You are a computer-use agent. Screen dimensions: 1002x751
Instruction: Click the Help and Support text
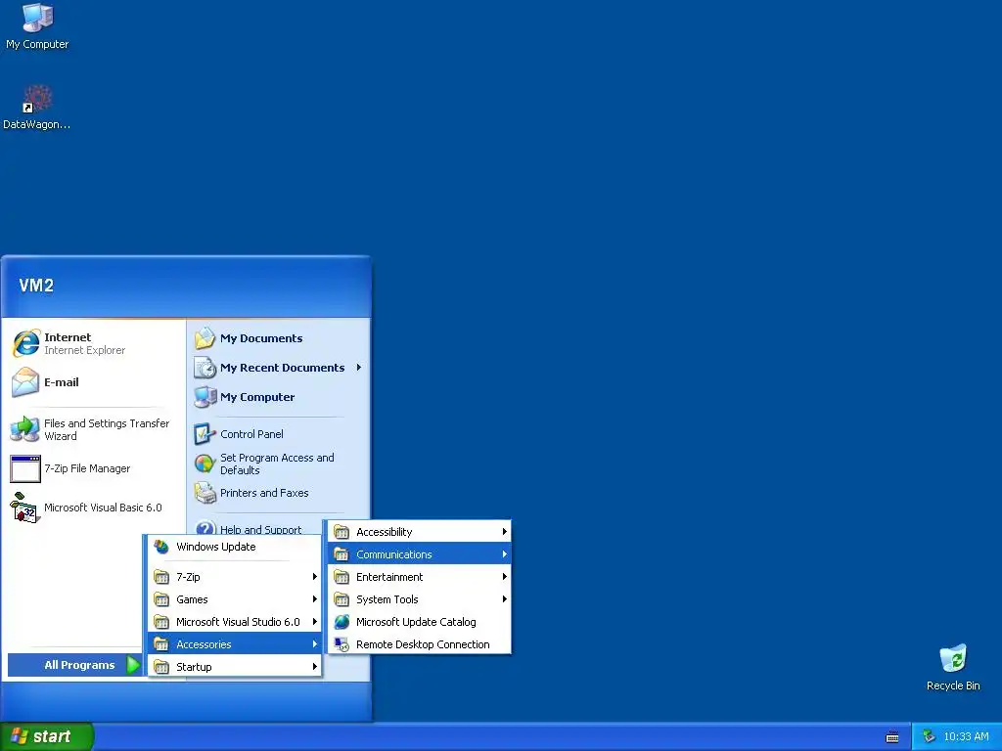coord(260,529)
